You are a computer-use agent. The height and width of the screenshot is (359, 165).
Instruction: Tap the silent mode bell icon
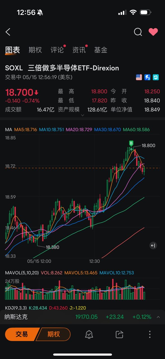40,12
